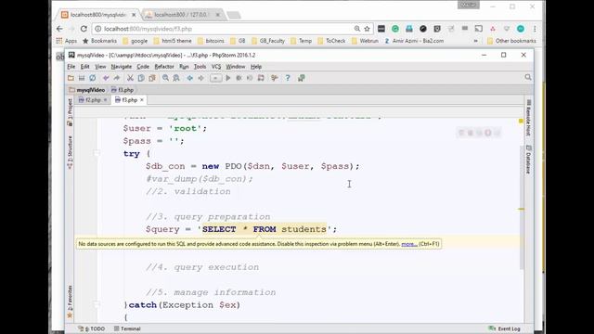Bookmark this page with the star icon
This screenshot has height=334, width=594.
coord(368,29)
